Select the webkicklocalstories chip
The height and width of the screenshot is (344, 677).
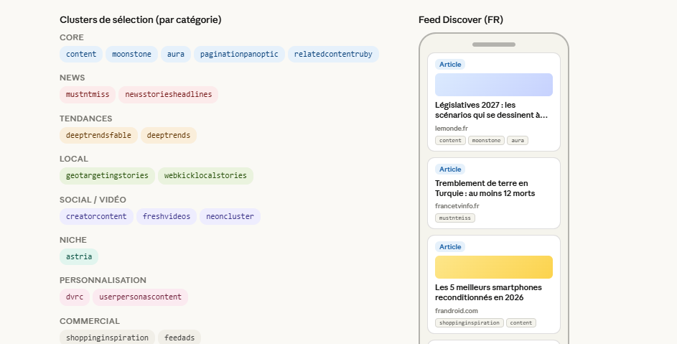(205, 175)
